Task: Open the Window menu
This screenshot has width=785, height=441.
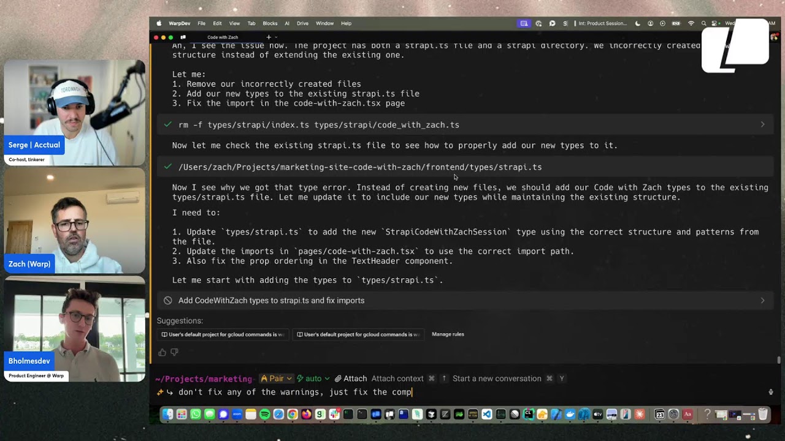Action: pyautogui.click(x=324, y=23)
